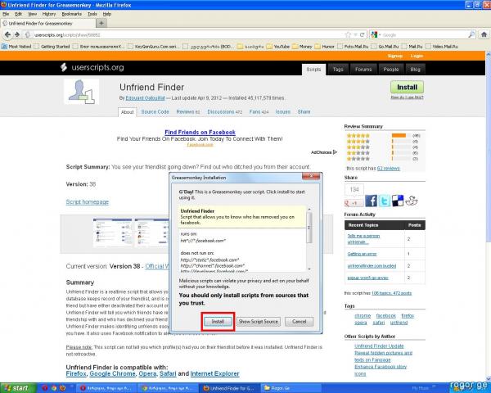Image resolution: width=491 pixels, height=393 pixels.
Task: Open search engine dropdown in search box
Action: (376, 34)
